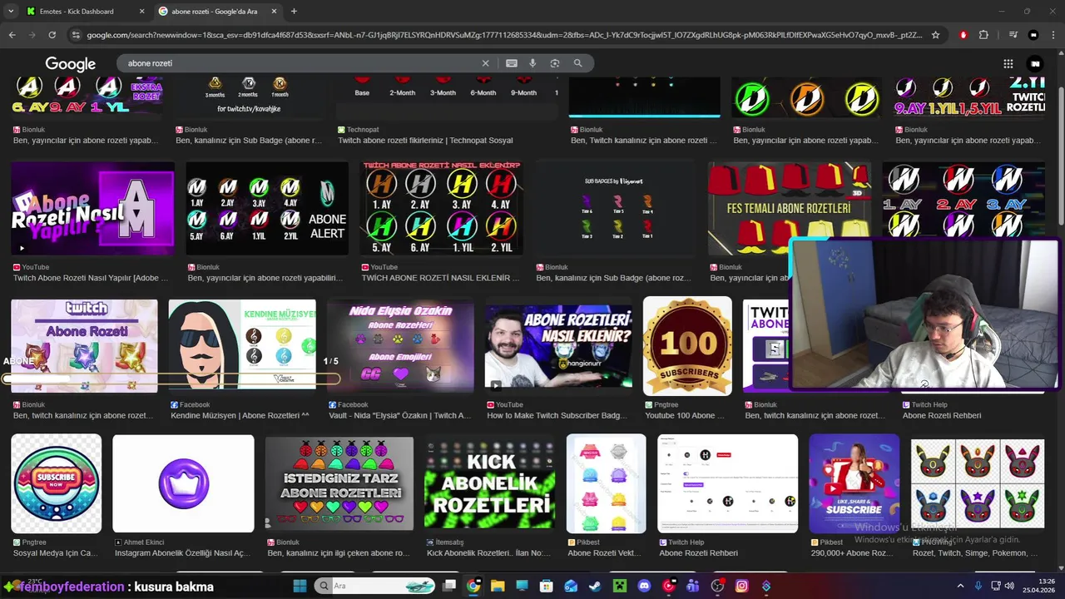1065x599 pixels.
Task: Click the Google logo
Action: point(71,64)
